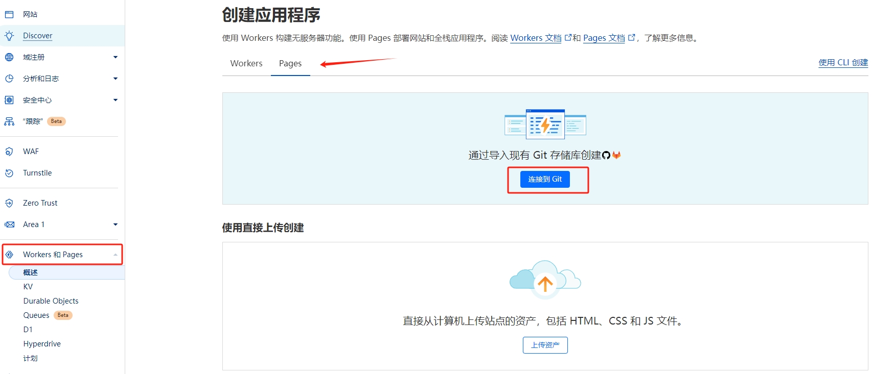Click the 跟踪 network diagram icon
The image size is (873, 374).
tap(9, 121)
